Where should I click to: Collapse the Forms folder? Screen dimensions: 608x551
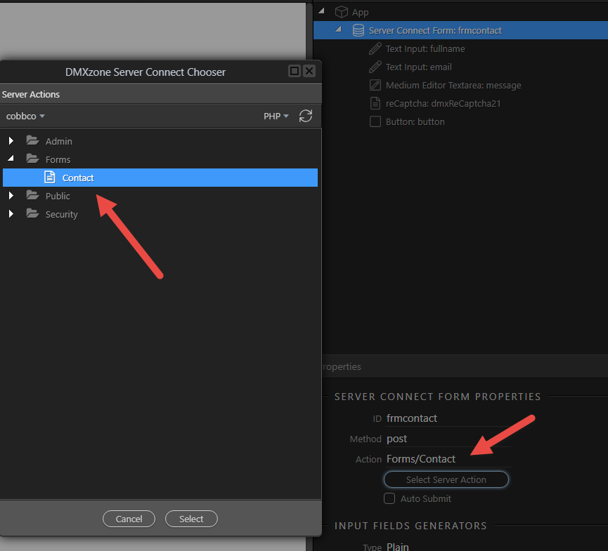[x=11, y=159]
